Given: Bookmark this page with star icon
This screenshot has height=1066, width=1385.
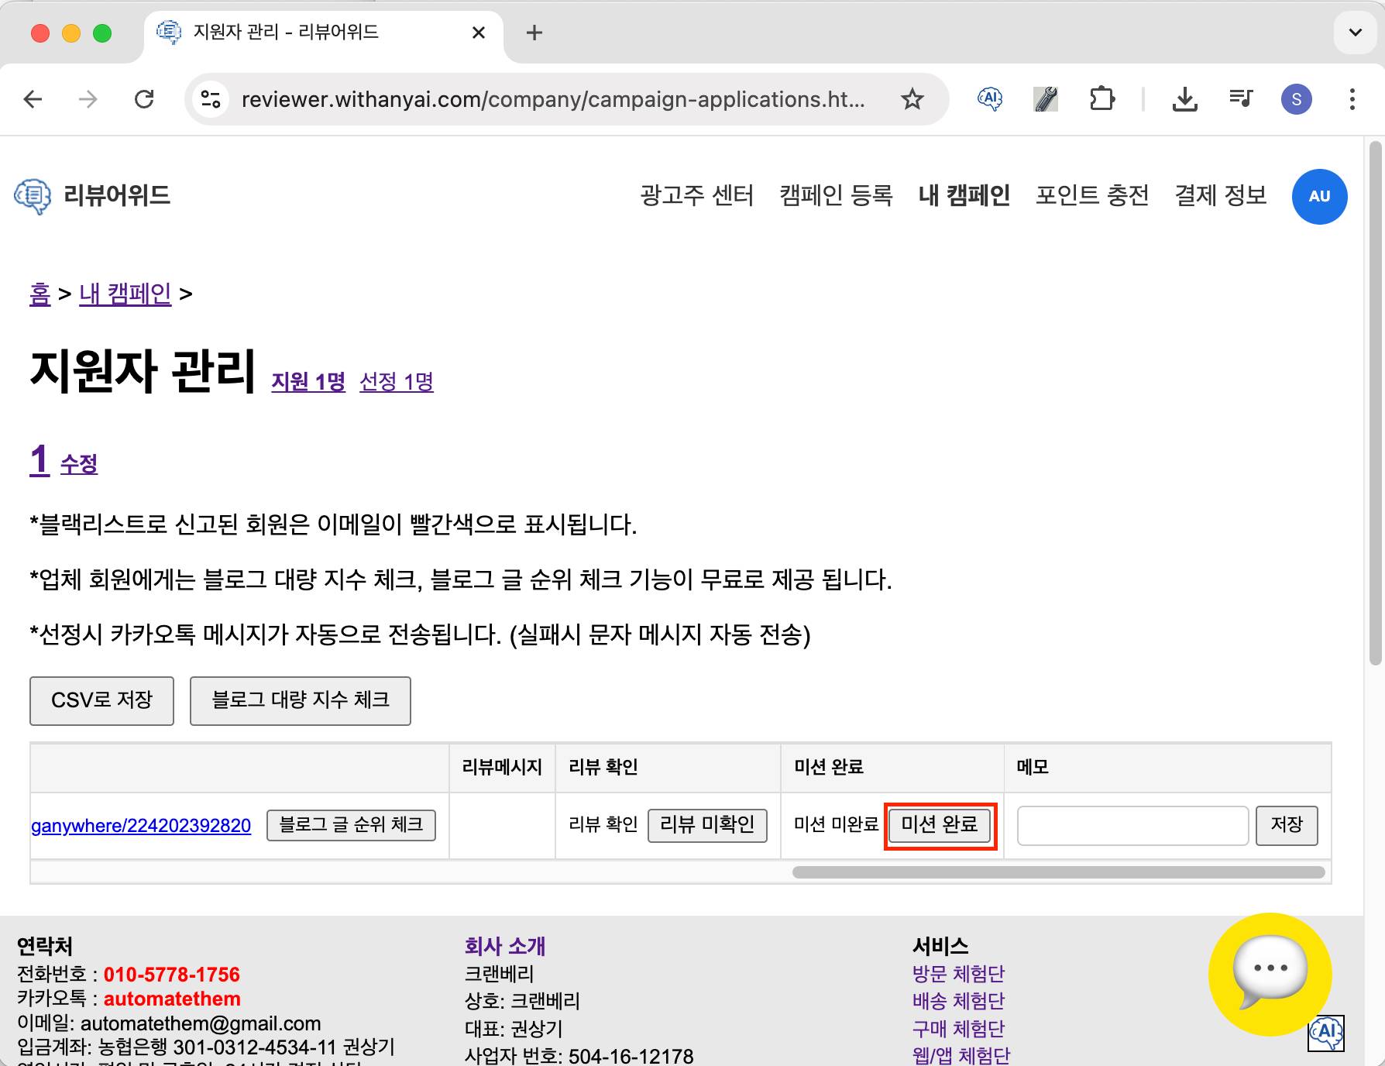Looking at the screenshot, I should tap(912, 99).
